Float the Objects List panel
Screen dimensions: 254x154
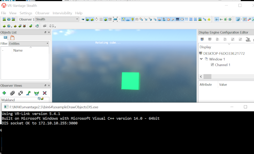pyautogui.click(x=45, y=32)
